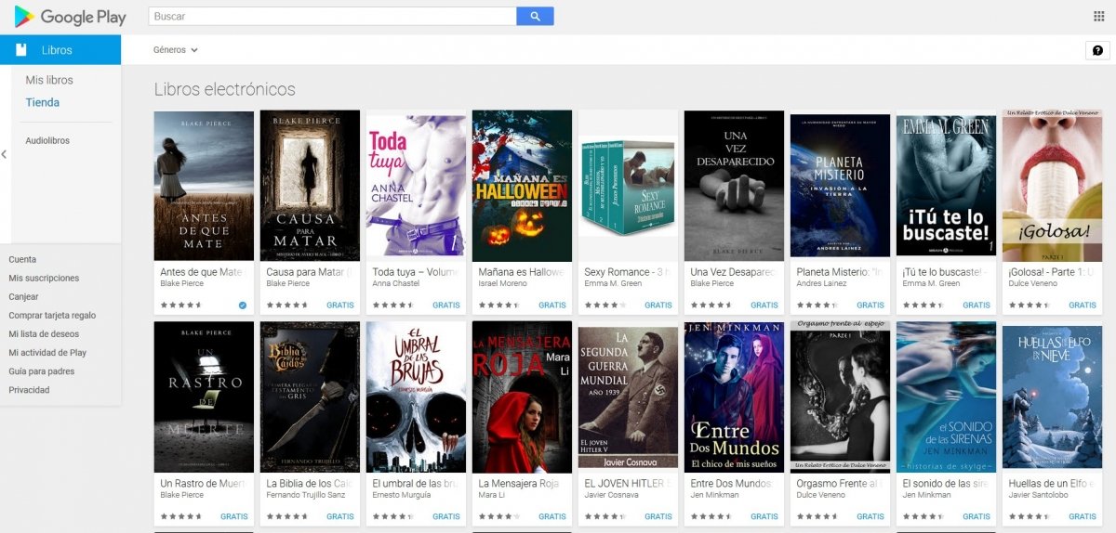Click author Javier Santolobo
Viewport: 1116px width, 533px height.
coord(1037,495)
